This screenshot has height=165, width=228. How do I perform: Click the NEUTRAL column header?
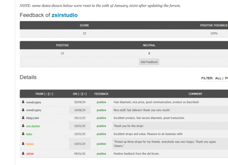(149, 45)
